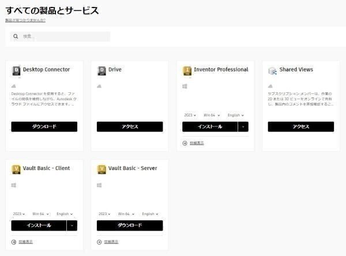The height and width of the screenshot is (256, 346).
Task: Click the cloud icon under Drive
Action: point(99,86)
